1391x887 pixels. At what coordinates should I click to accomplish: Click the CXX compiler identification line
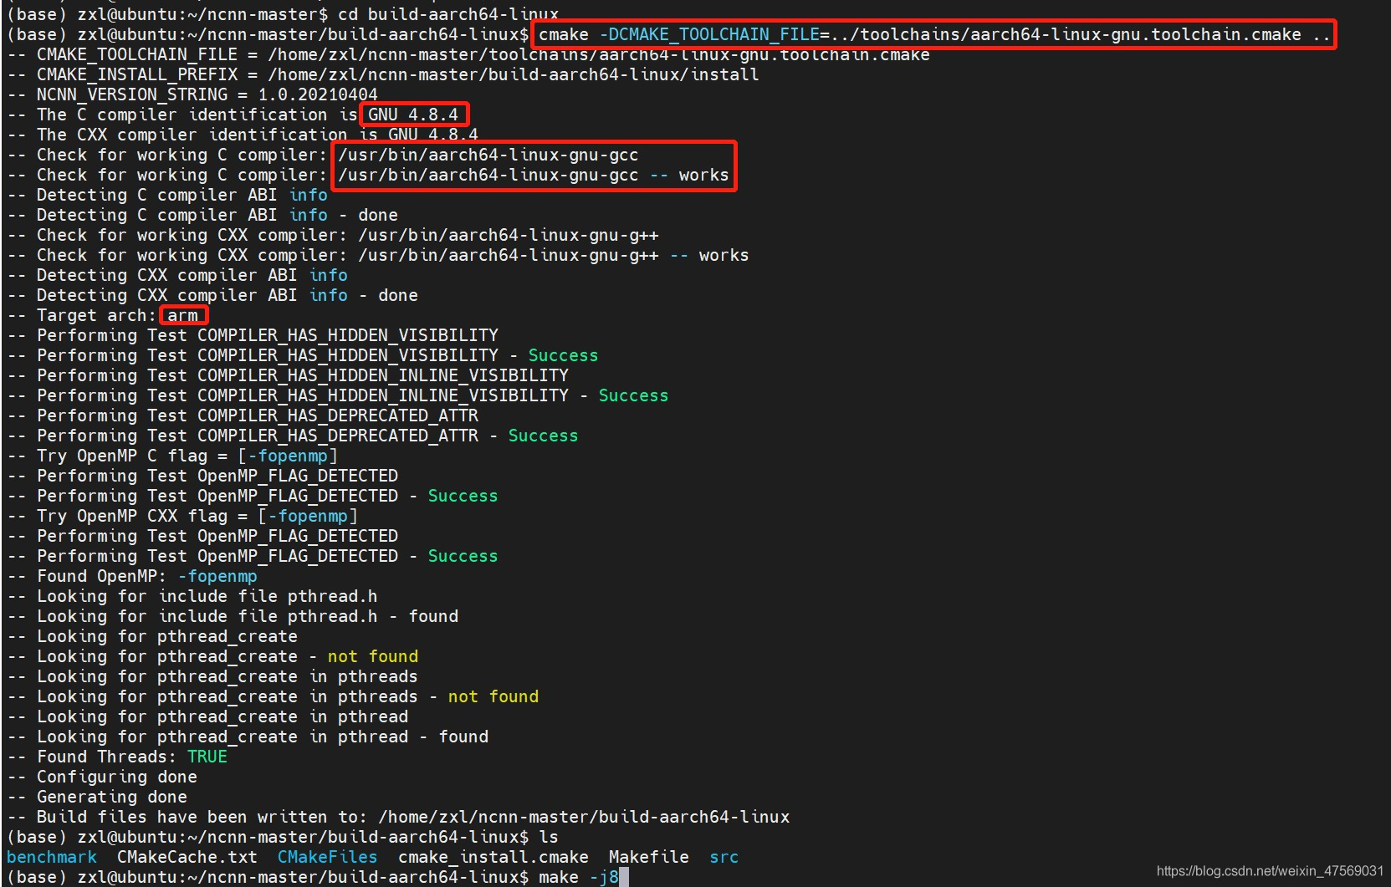click(243, 135)
